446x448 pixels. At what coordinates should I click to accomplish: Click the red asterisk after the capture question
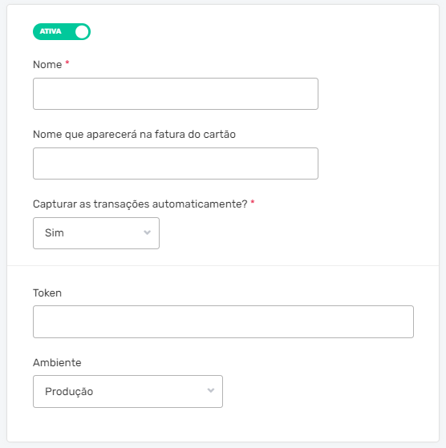pyautogui.click(x=253, y=202)
